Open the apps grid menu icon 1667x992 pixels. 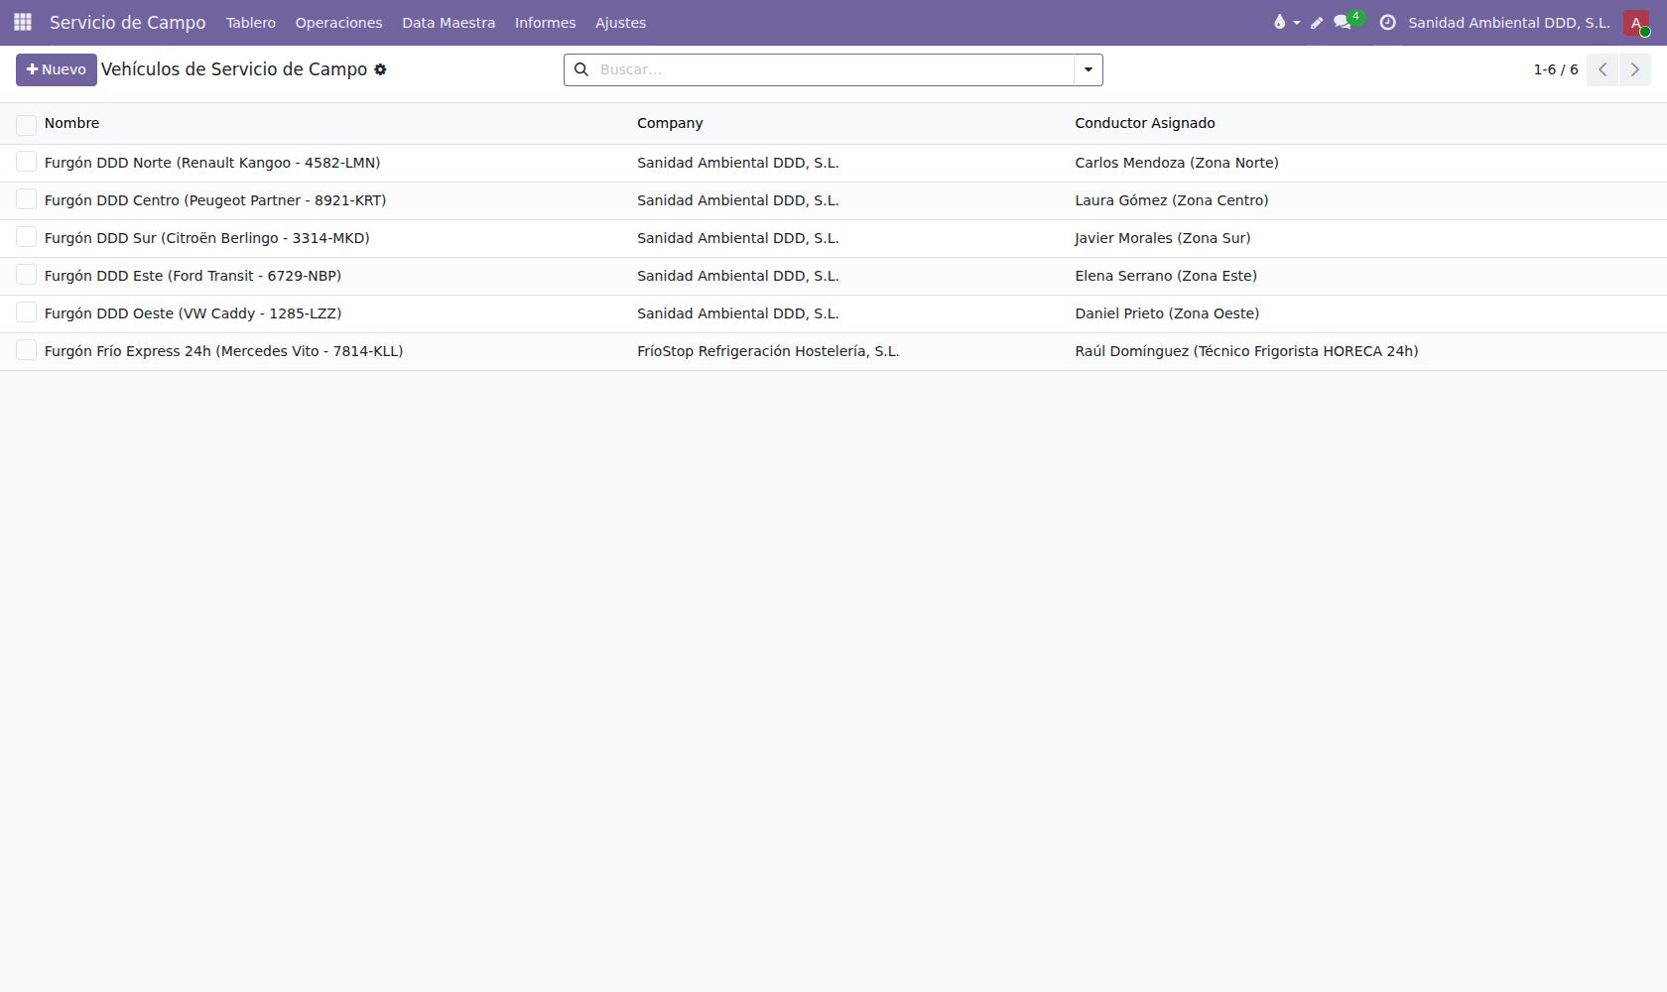(x=23, y=22)
